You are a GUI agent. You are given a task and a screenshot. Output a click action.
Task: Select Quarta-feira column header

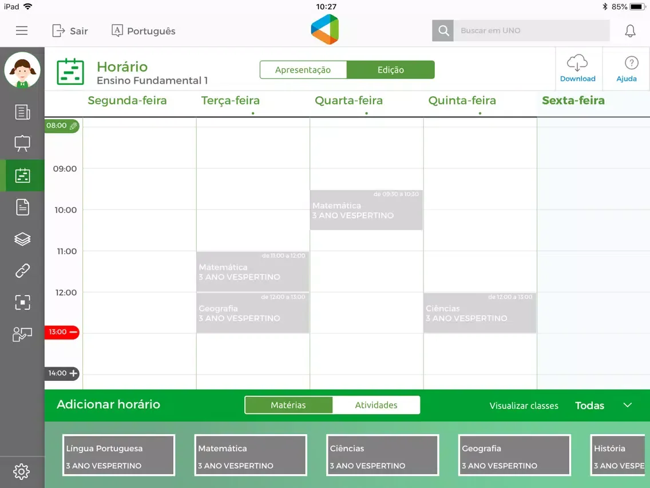pyautogui.click(x=348, y=100)
